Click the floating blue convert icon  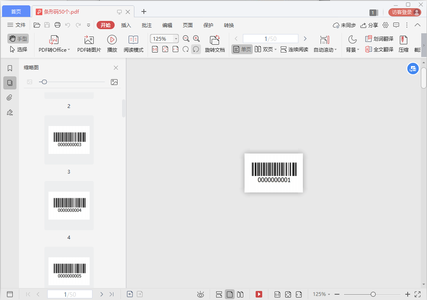pos(413,69)
